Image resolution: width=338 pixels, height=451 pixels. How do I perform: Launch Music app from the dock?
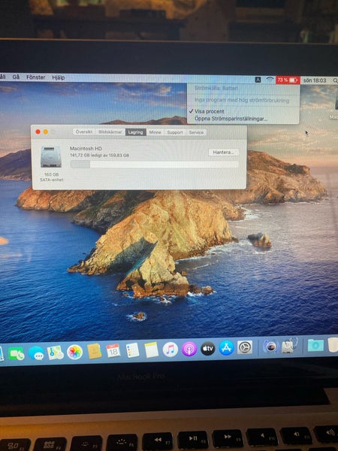(171, 350)
